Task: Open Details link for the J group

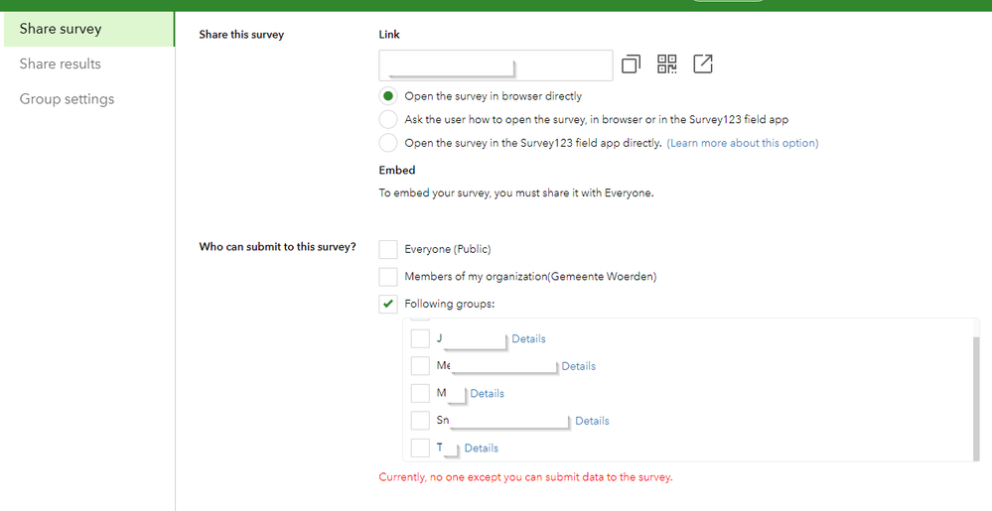Action: pyautogui.click(x=529, y=339)
